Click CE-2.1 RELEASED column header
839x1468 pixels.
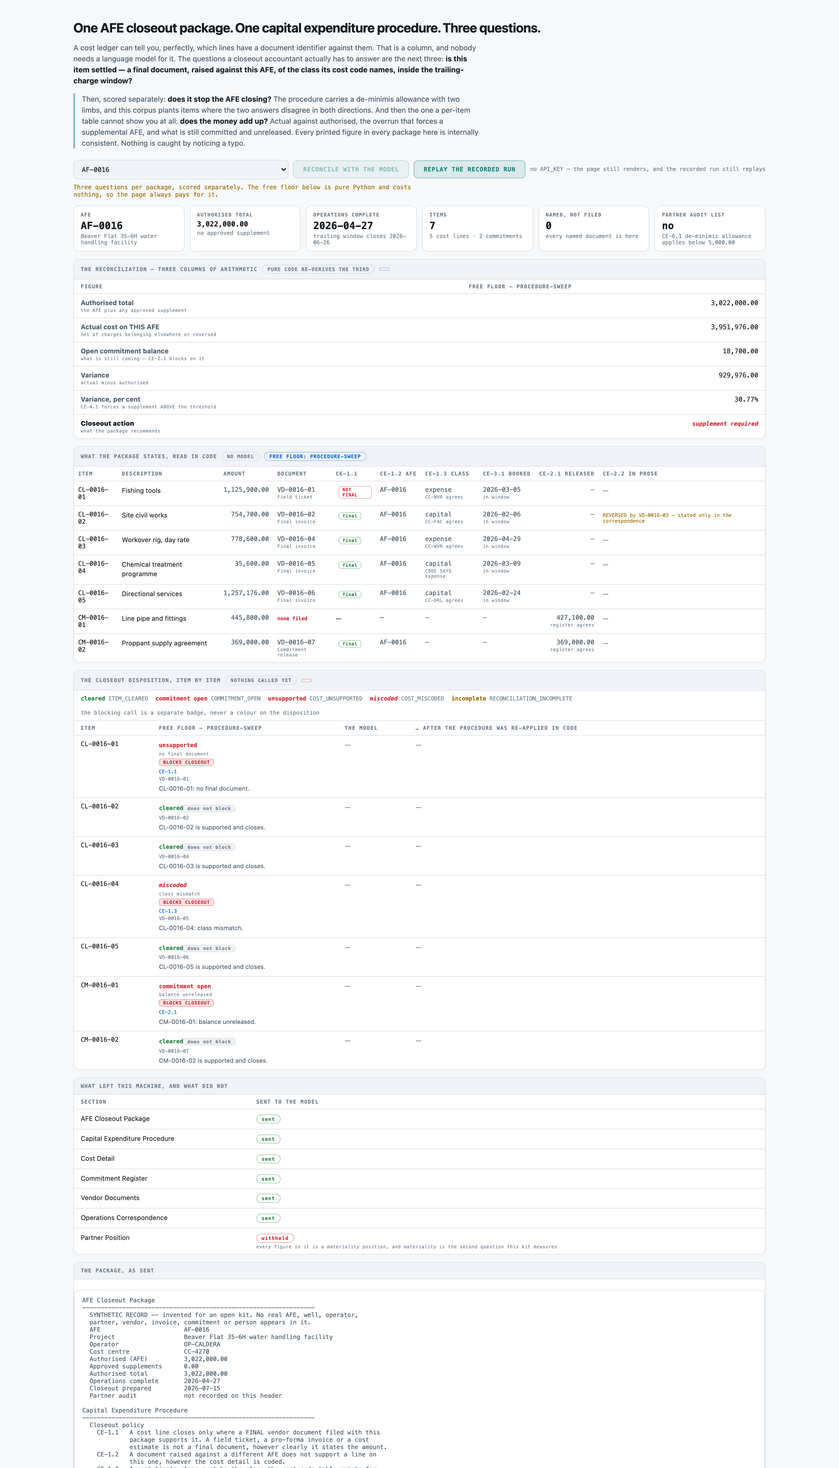point(566,474)
